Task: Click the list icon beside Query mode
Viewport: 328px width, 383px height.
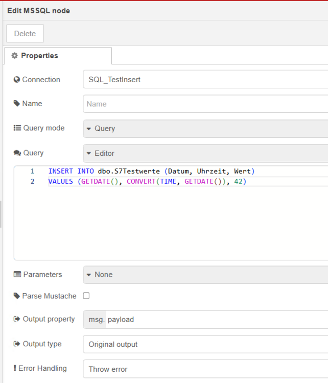Action: (17, 128)
